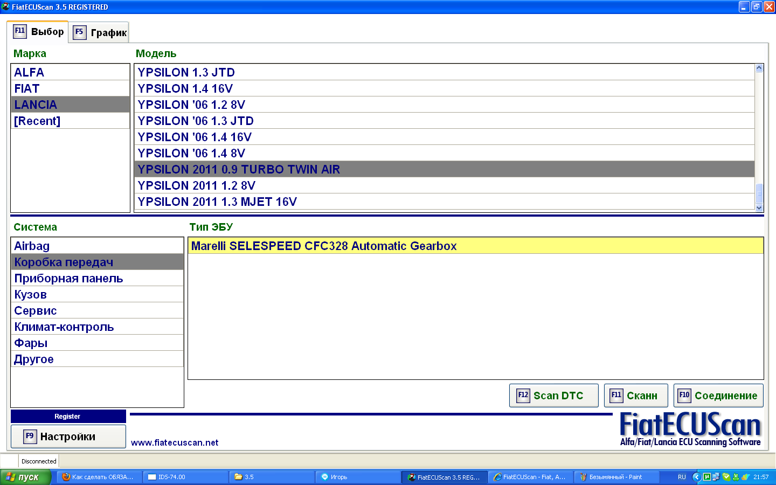Select model YPSILON '06 1.4 16V

point(445,137)
